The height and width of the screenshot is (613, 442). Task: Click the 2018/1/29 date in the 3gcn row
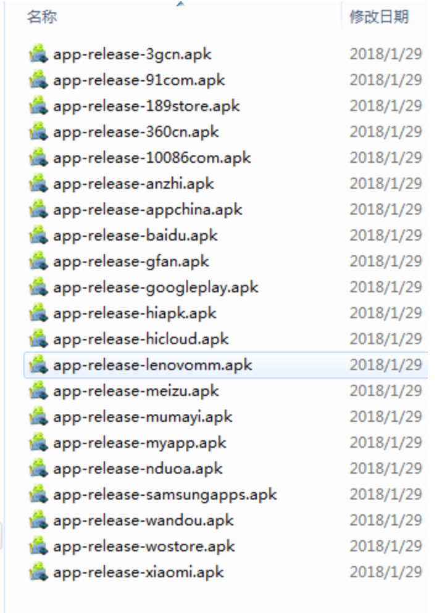pos(386,54)
